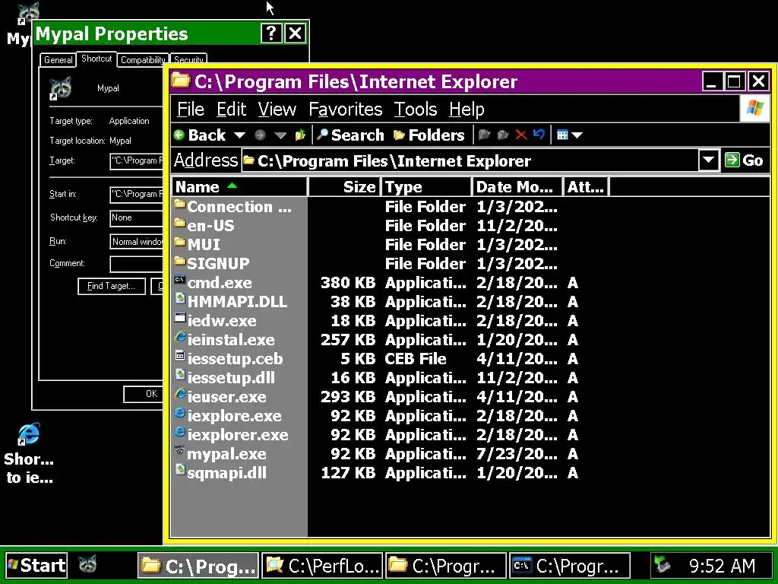
Task: Switch to the C:\PerfLo... taskbar window
Action: 322,566
